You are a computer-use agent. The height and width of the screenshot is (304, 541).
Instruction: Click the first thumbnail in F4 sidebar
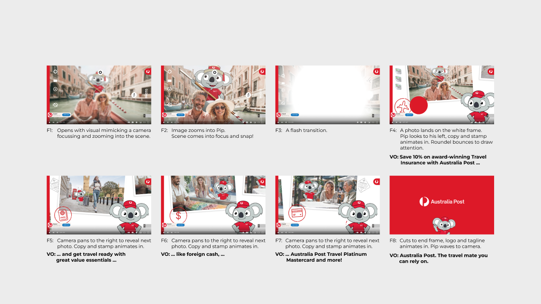coord(398,71)
